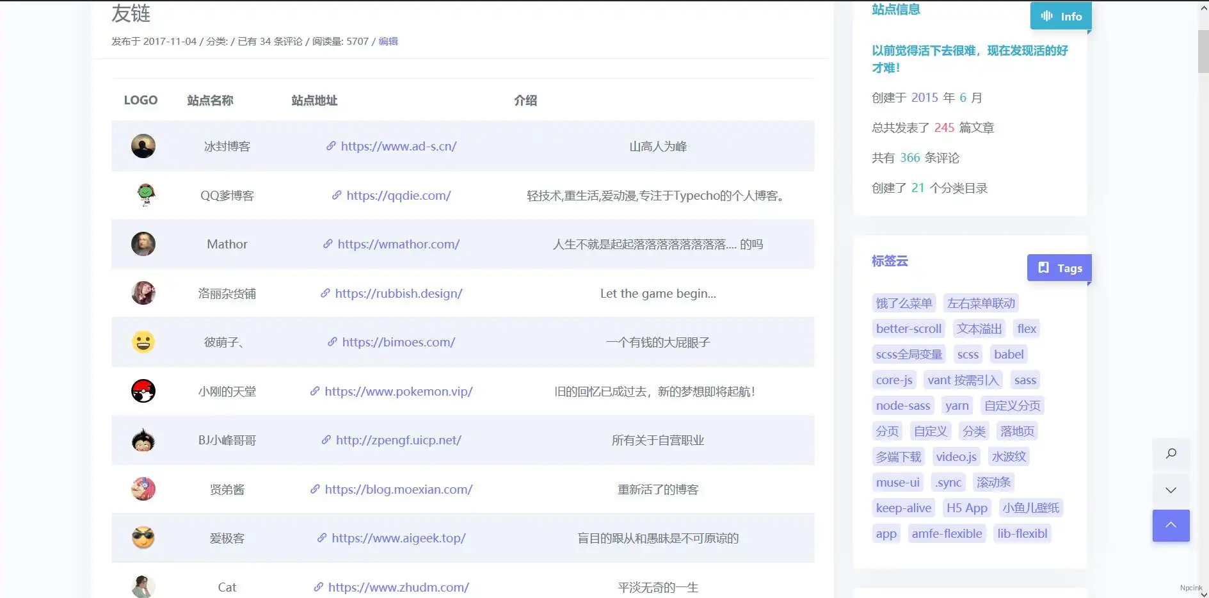Select the flex tag
The width and height of the screenshot is (1209, 598).
1027,328
